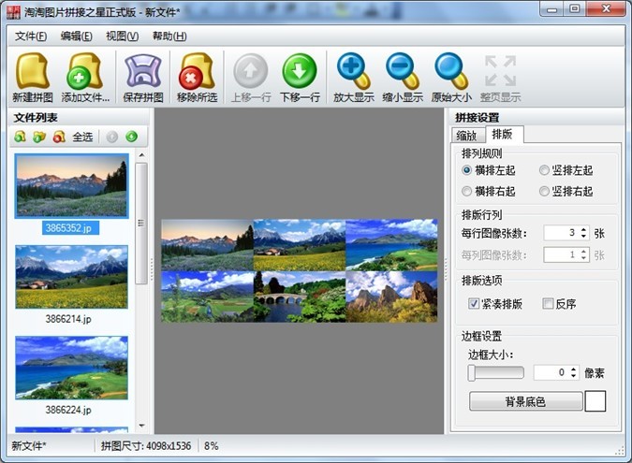The height and width of the screenshot is (463, 632).
Task: Enable the 反序 checkbox
Action: pos(548,303)
